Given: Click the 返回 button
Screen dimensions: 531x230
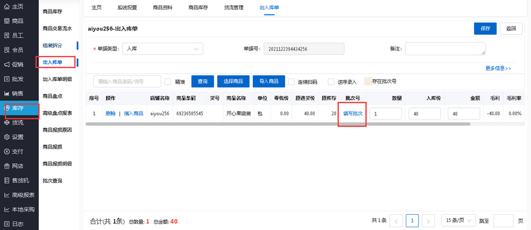Looking at the screenshot, I should (x=511, y=29).
